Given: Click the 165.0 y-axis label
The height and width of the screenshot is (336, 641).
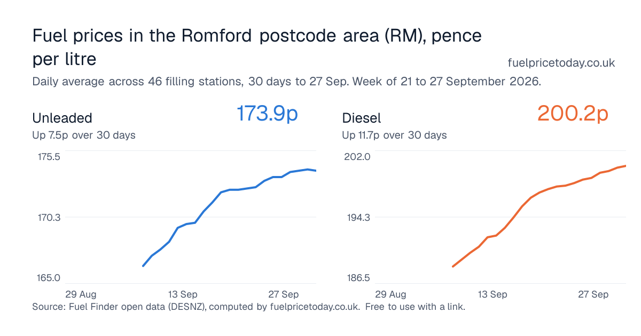Looking at the screenshot, I should pyautogui.click(x=49, y=278).
